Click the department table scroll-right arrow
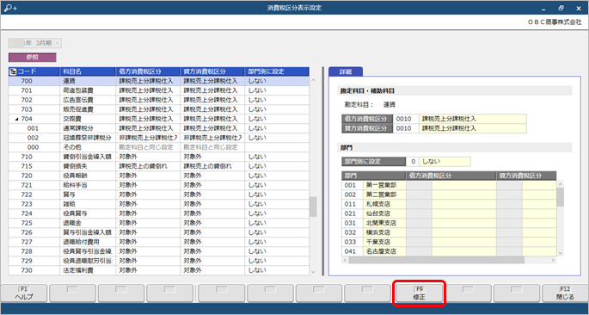This screenshot has width=589, height=315. click(553, 260)
